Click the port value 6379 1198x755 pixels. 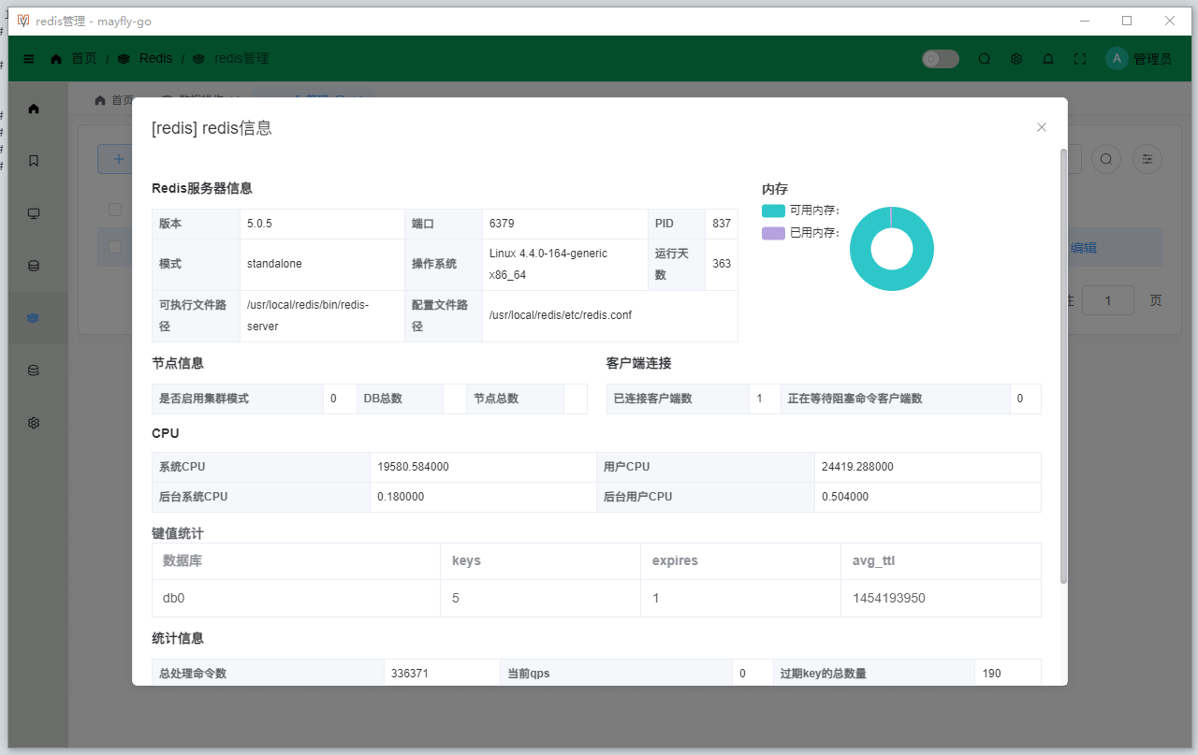(x=502, y=224)
